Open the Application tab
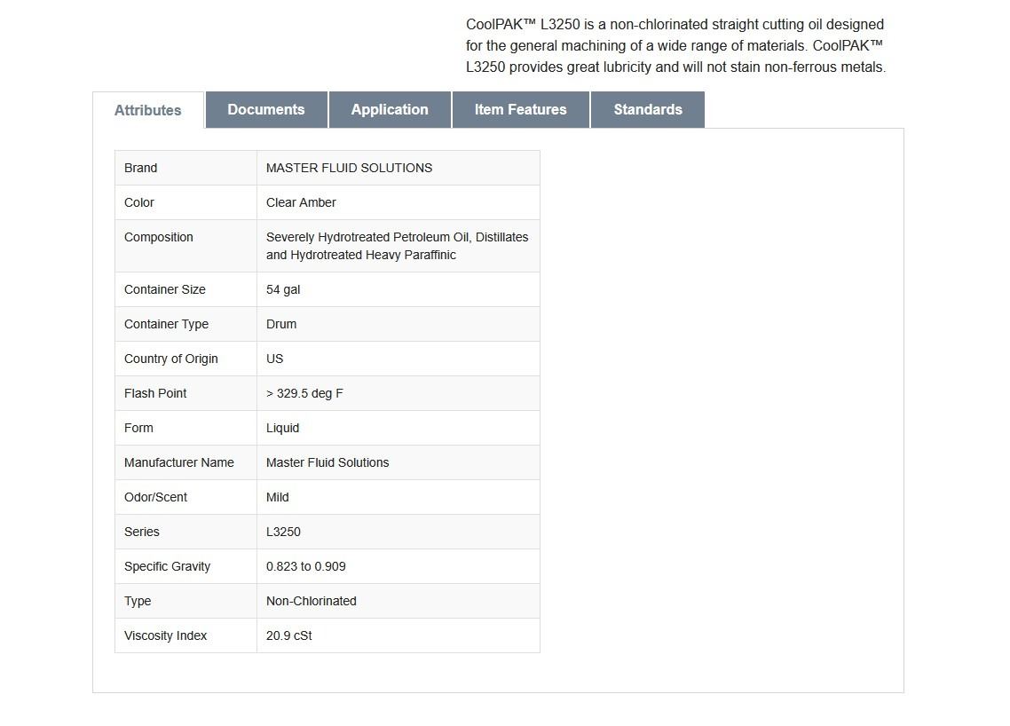This screenshot has width=1010, height=726. (390, 110)
